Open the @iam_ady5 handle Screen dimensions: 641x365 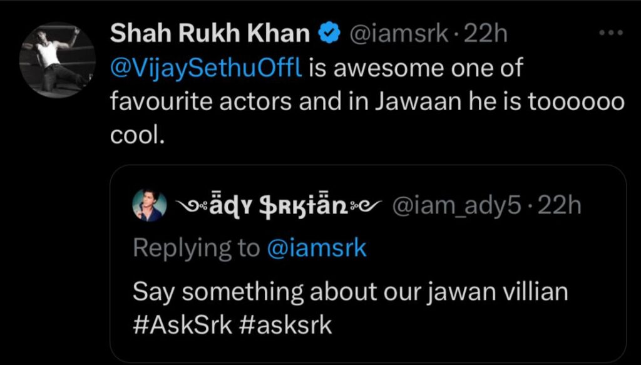coord(457,207)
